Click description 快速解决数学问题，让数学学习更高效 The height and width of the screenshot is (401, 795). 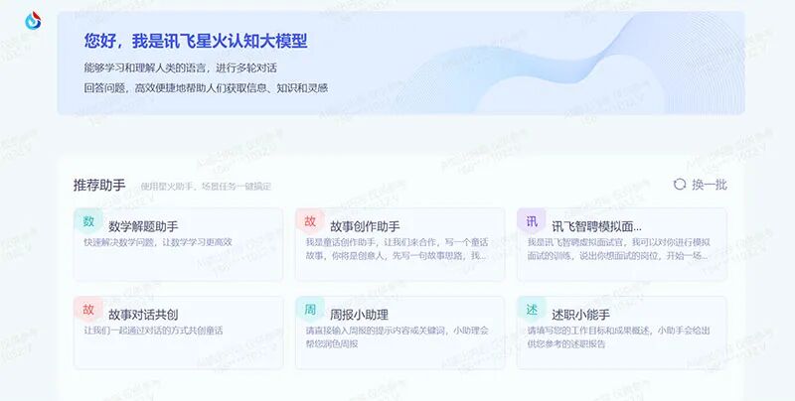click(x=158, y=242)
